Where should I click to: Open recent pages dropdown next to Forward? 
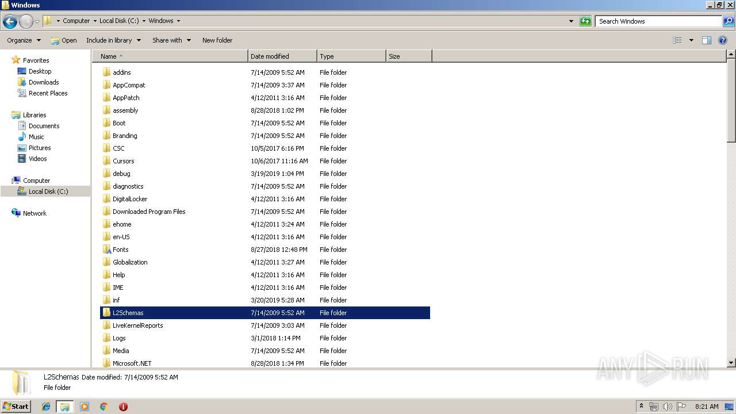(37, 22)
